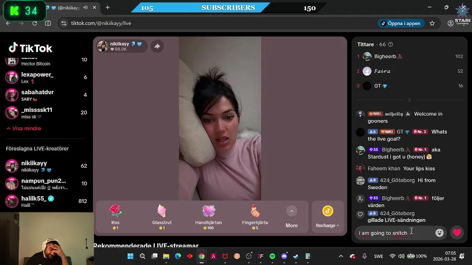The width and height of the screenshot is (472, 265).
Task: Click Rekommenderade LIVE-streamar heading
Action: click(146, 245)
